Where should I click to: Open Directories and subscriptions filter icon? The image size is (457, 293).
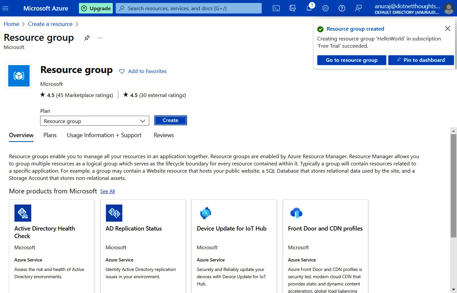pyautogui.click(x=293, y=8)
